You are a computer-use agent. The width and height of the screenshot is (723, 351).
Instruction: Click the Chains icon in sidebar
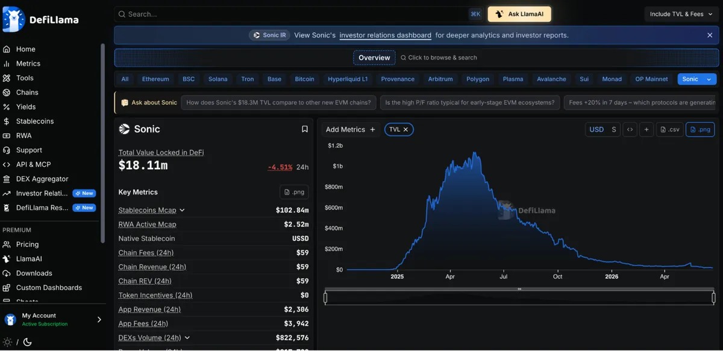point(7,93)
